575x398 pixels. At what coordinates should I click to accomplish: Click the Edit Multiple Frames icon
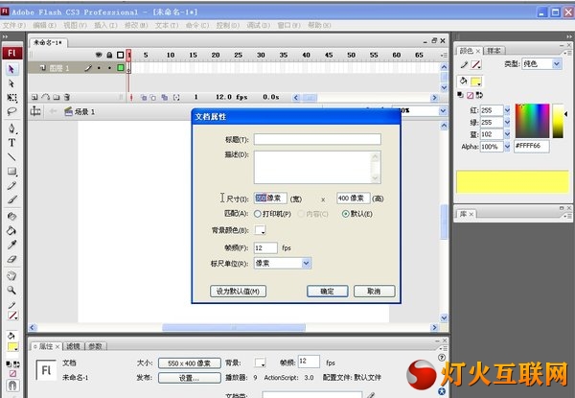[165, 98]
